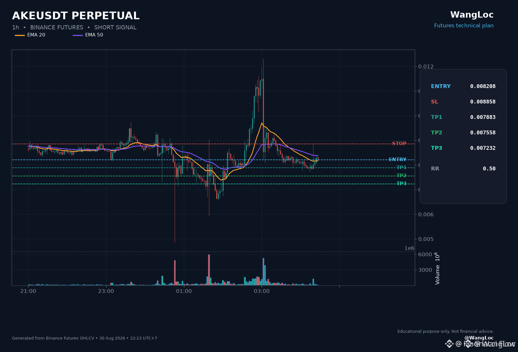Click the BINANCE FUTURES label
This screenshot has width=518, height=352.
point(57,28)
